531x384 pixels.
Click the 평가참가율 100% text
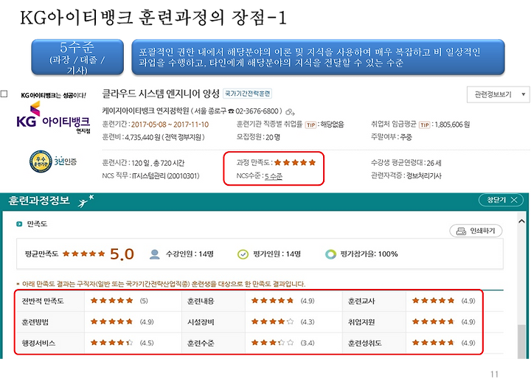(369, 254)
